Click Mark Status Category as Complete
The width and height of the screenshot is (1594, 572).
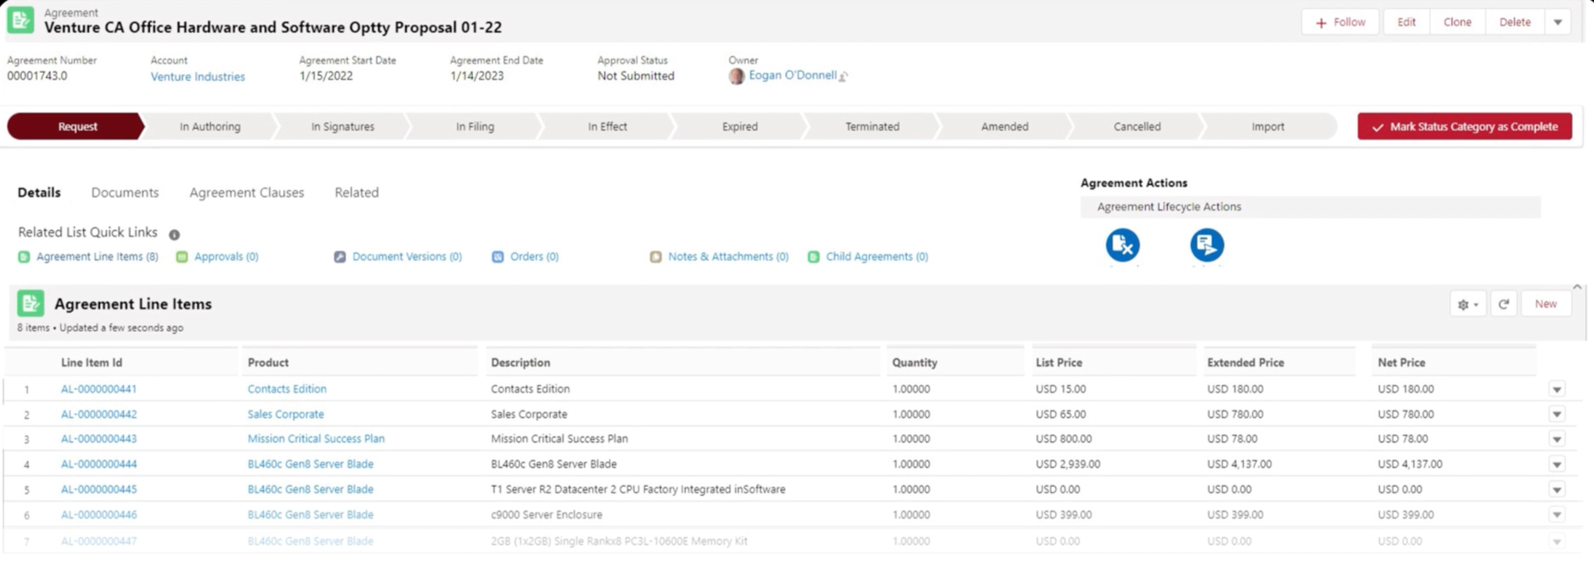(1464, 127)
